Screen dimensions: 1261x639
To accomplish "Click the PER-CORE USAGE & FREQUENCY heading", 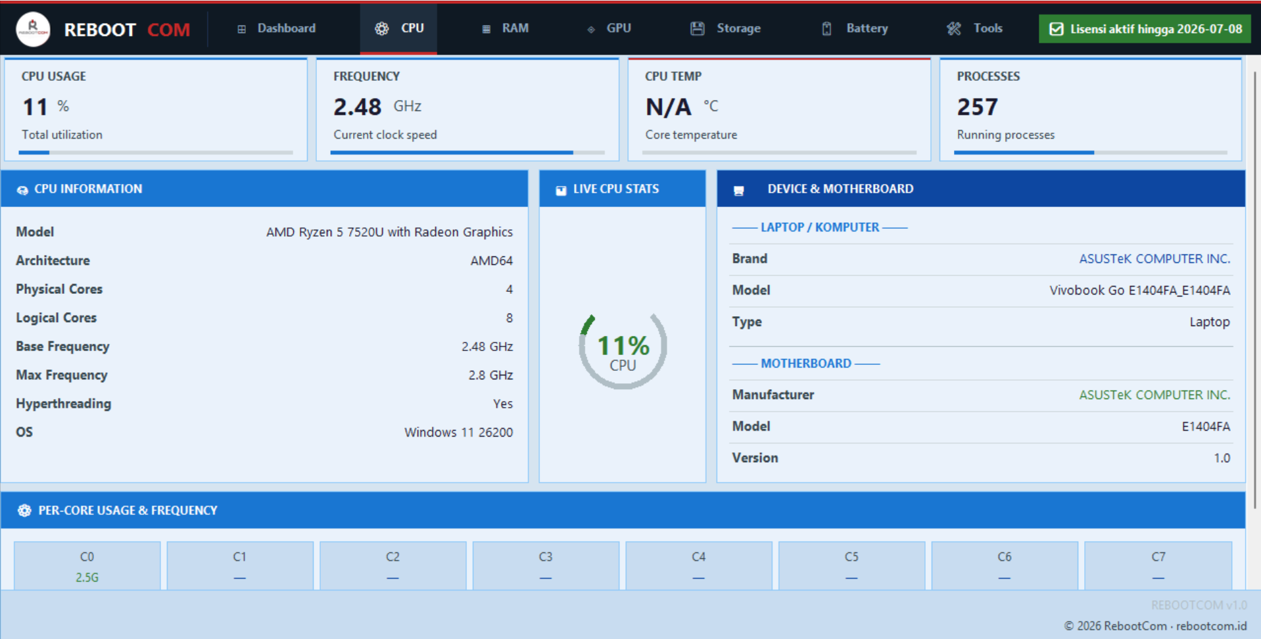I will click(128, 510).
